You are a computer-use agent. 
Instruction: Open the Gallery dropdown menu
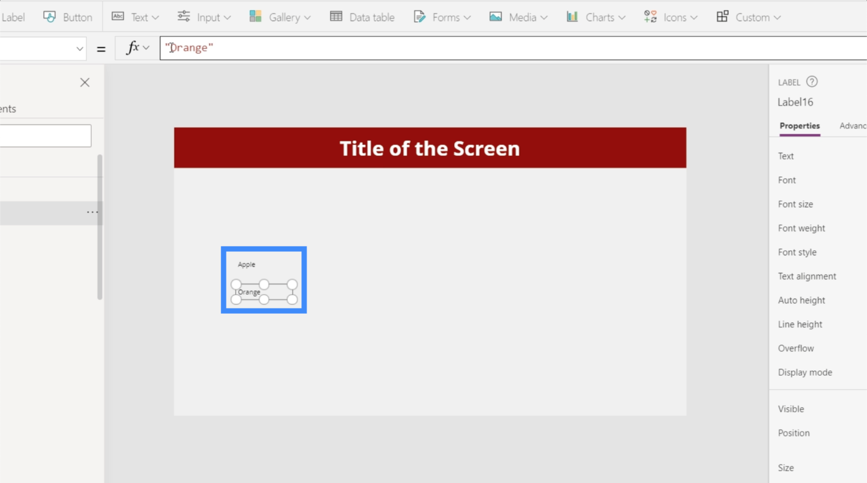(x=280, y=17)
